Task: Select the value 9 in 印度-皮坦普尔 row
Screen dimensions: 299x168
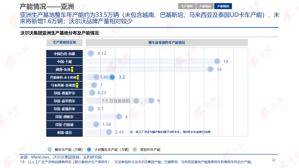Action: [x=158, y=101]
